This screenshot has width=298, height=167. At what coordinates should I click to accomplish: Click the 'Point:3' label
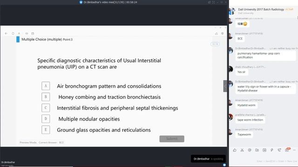coord(68,39)
